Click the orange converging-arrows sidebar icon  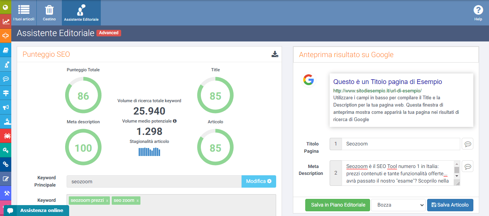coord(6,36)
